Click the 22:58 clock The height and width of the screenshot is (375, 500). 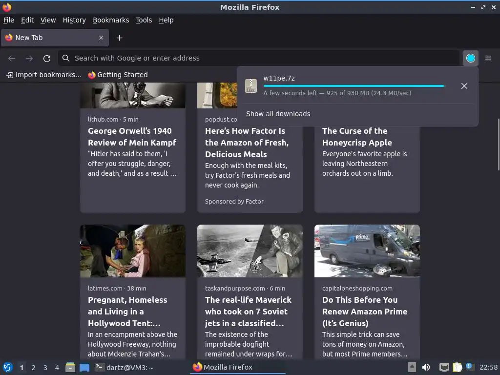488,367
